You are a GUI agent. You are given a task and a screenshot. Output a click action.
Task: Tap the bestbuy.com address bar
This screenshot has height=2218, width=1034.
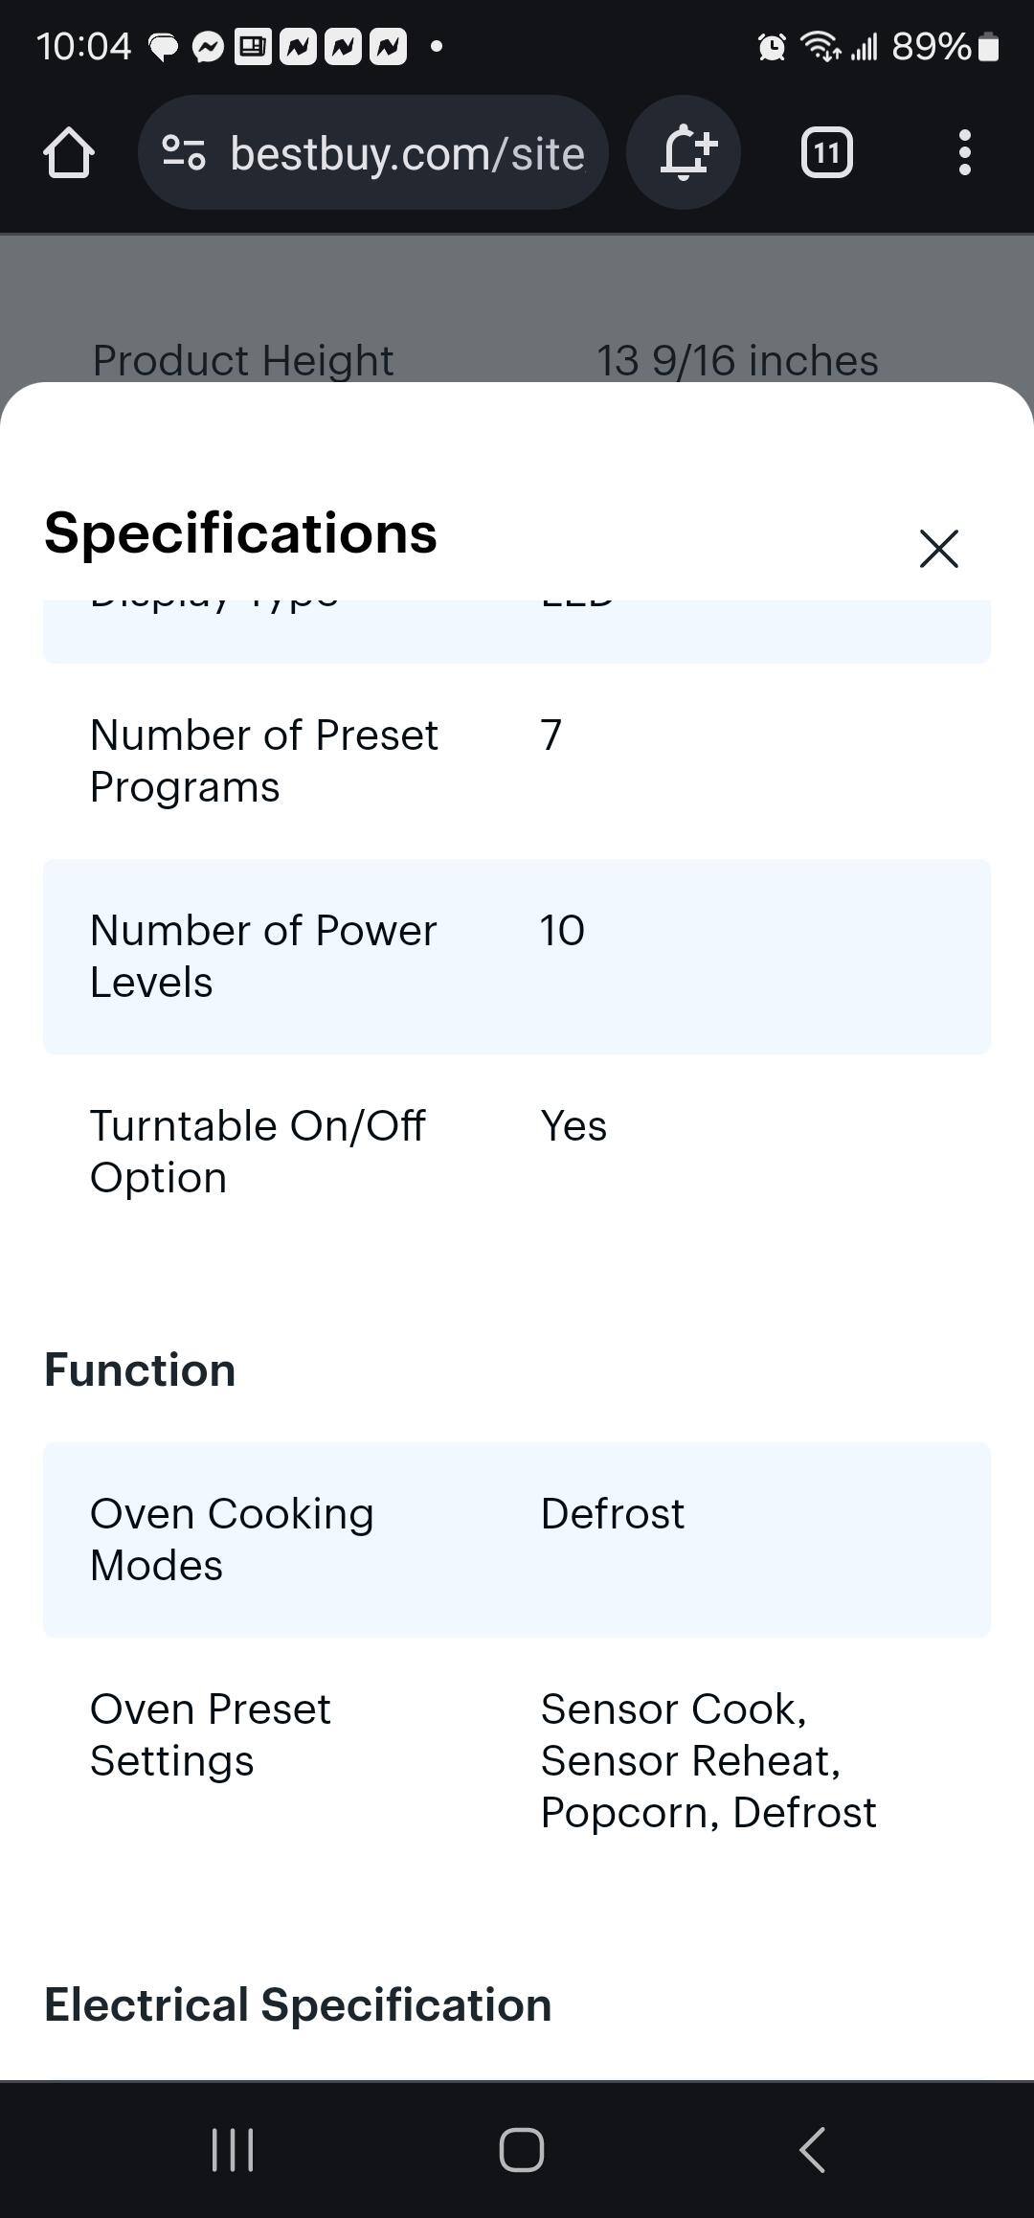407,153
